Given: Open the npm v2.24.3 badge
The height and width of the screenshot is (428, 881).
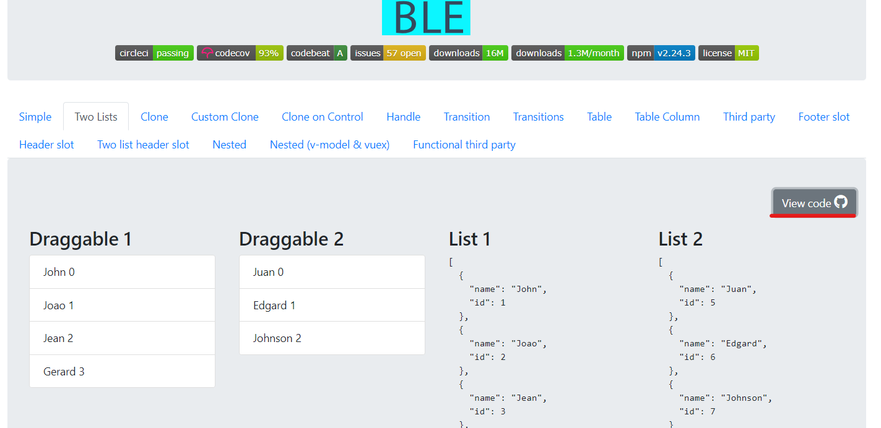Looking at the screenshot, I should click(x=661, y=53).
